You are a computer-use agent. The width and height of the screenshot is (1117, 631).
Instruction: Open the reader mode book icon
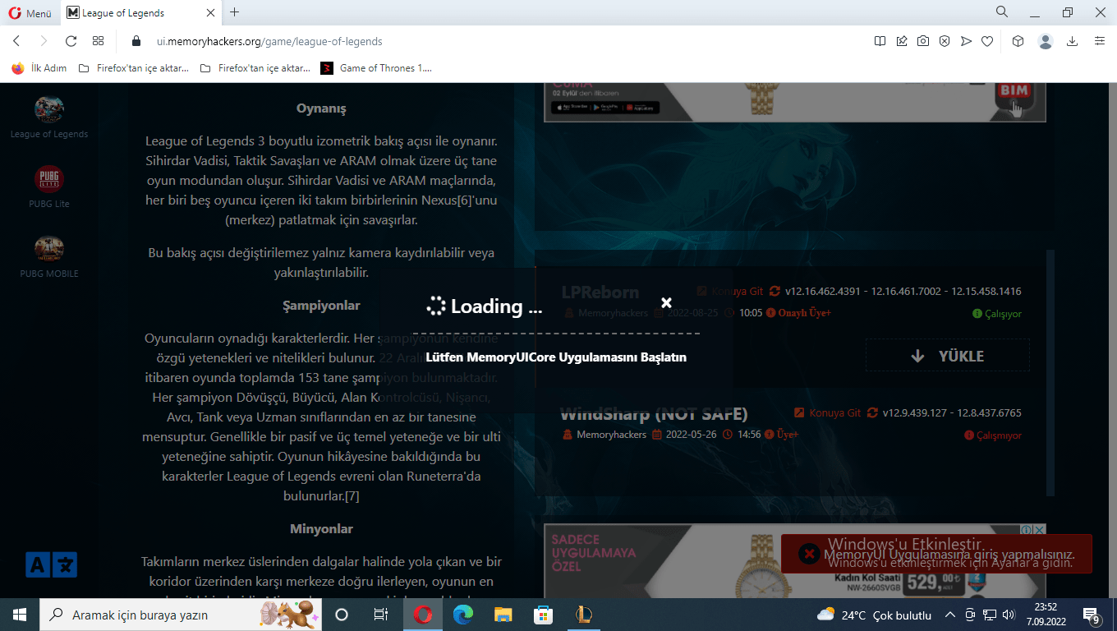(880, 41)
